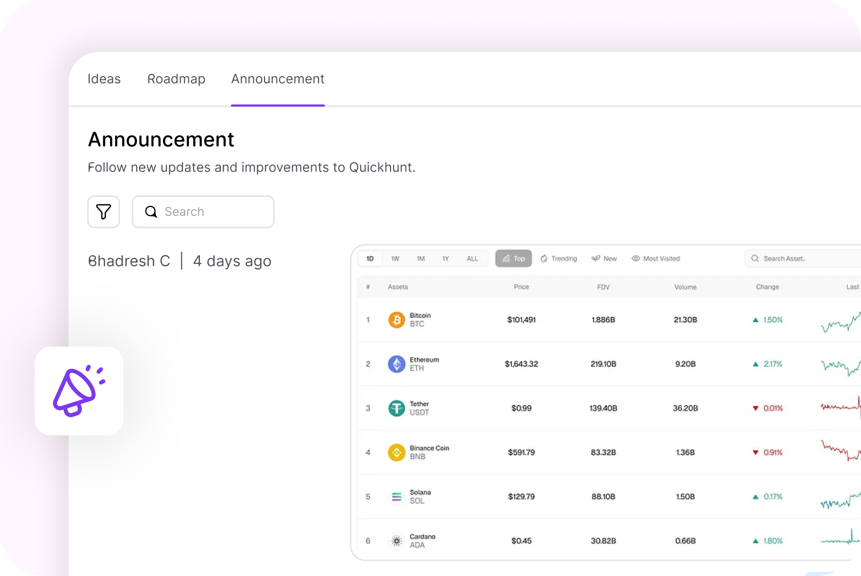Click the Cardano coin icon
The image size is (861, 576).
396,541
